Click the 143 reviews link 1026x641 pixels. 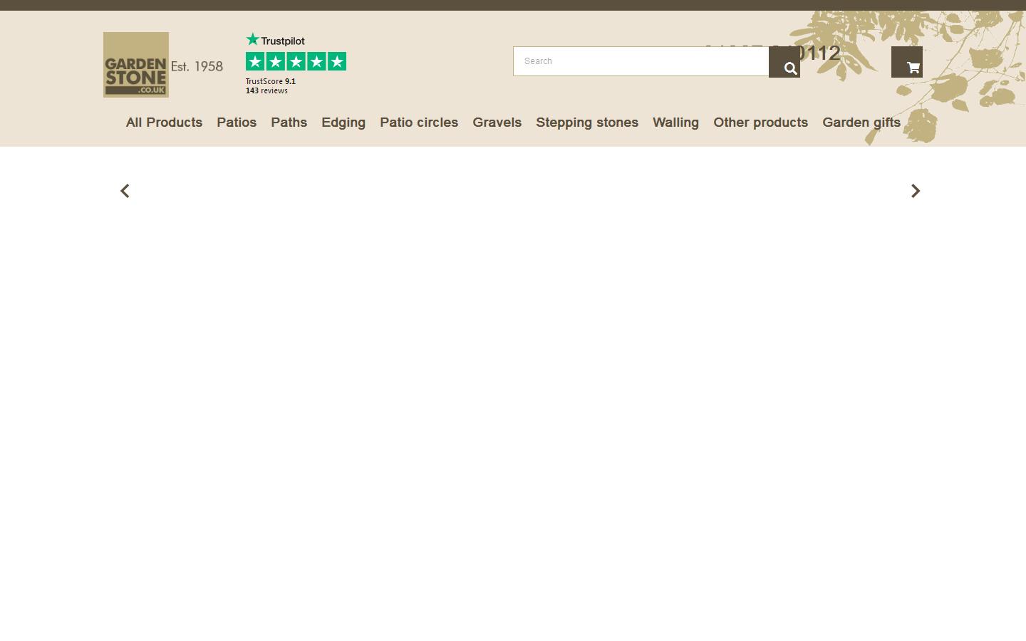[266, 90]
